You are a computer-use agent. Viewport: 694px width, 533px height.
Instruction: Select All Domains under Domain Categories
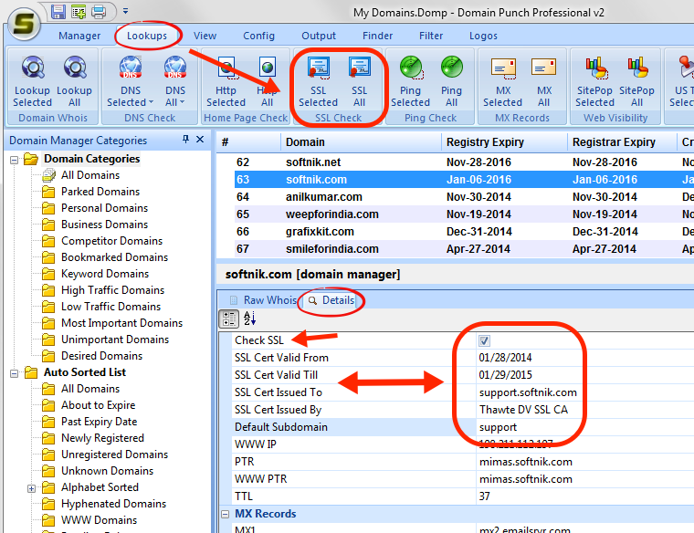coord(90,175)
